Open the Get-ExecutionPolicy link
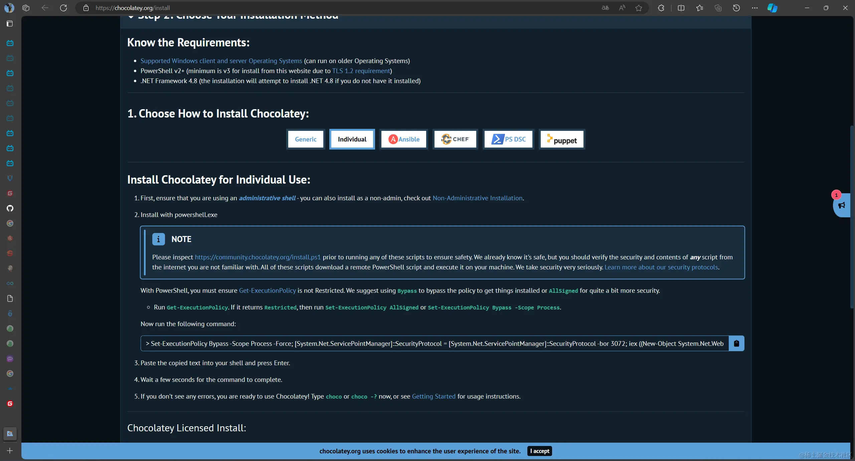This screenshot has width=855, height=461. [x=268, y=290]
